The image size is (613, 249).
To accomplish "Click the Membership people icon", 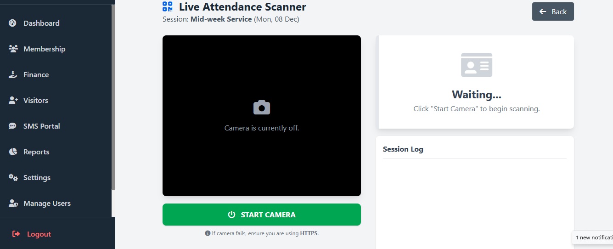I will coord(13,49).
